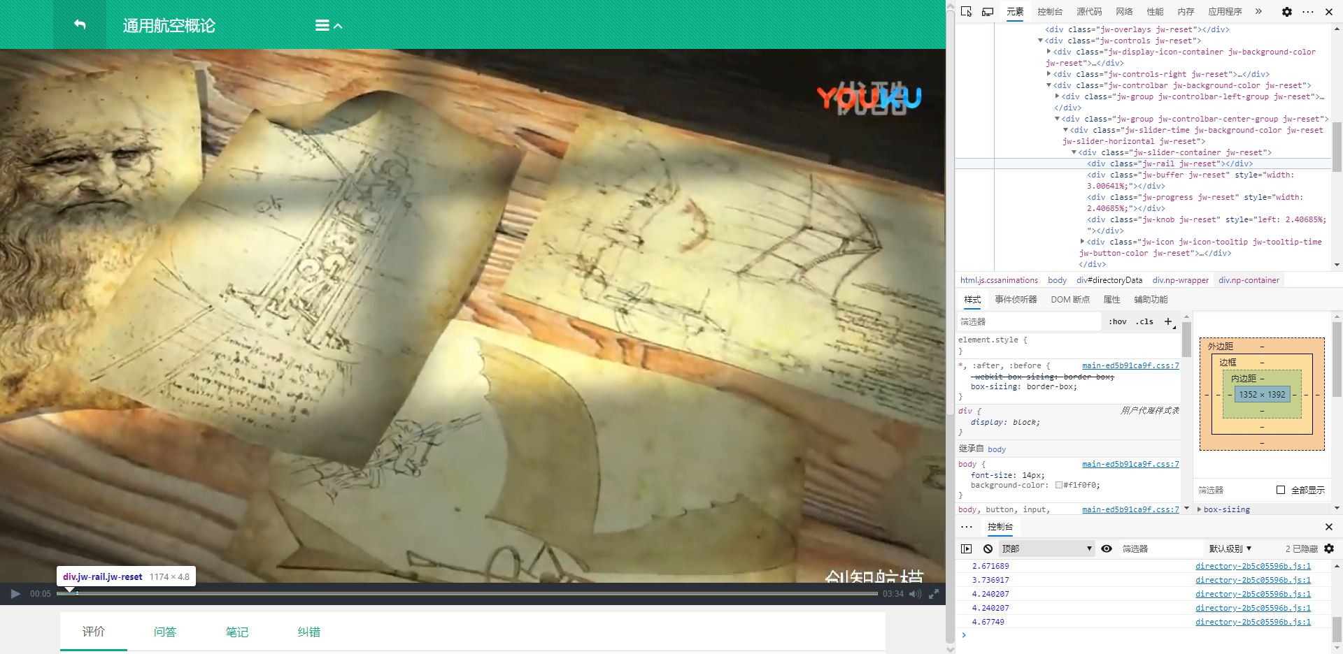Expand the box-sizing computed property

1200,509
